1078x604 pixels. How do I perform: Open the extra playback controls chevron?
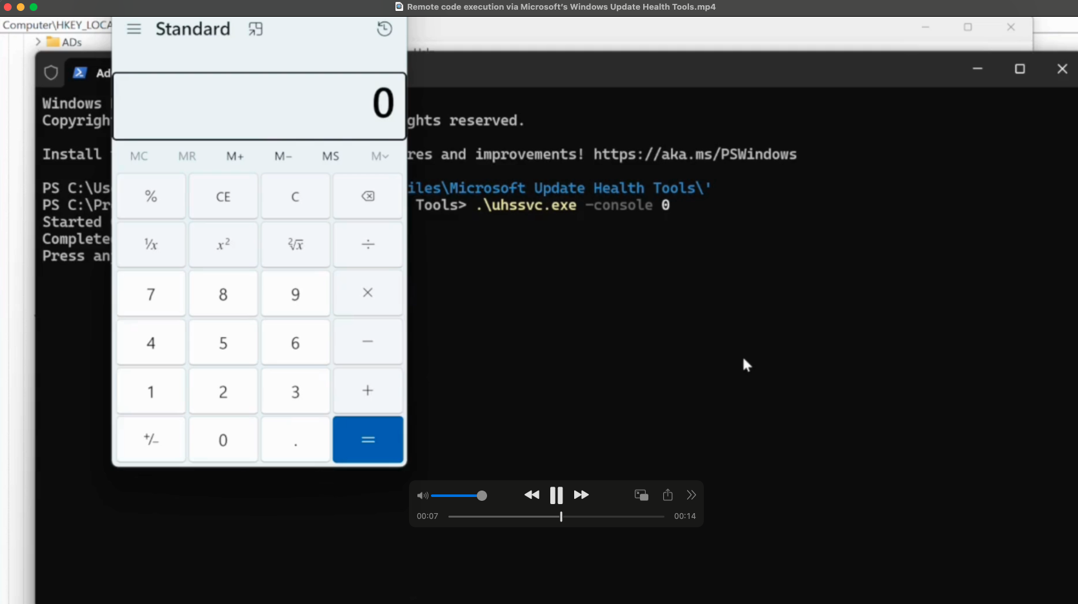[692, 495]
